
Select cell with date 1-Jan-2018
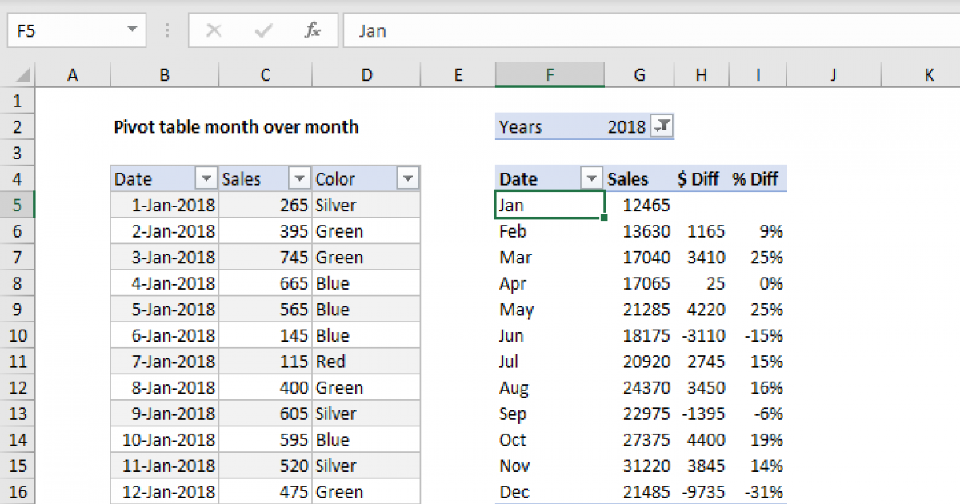165,205
